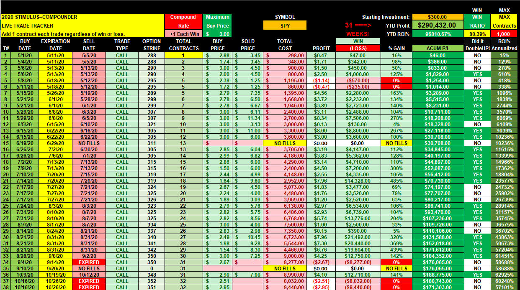Select the 80.39% win ratio cell
Viewport: 520px width, 290px height.
point(478,34)
